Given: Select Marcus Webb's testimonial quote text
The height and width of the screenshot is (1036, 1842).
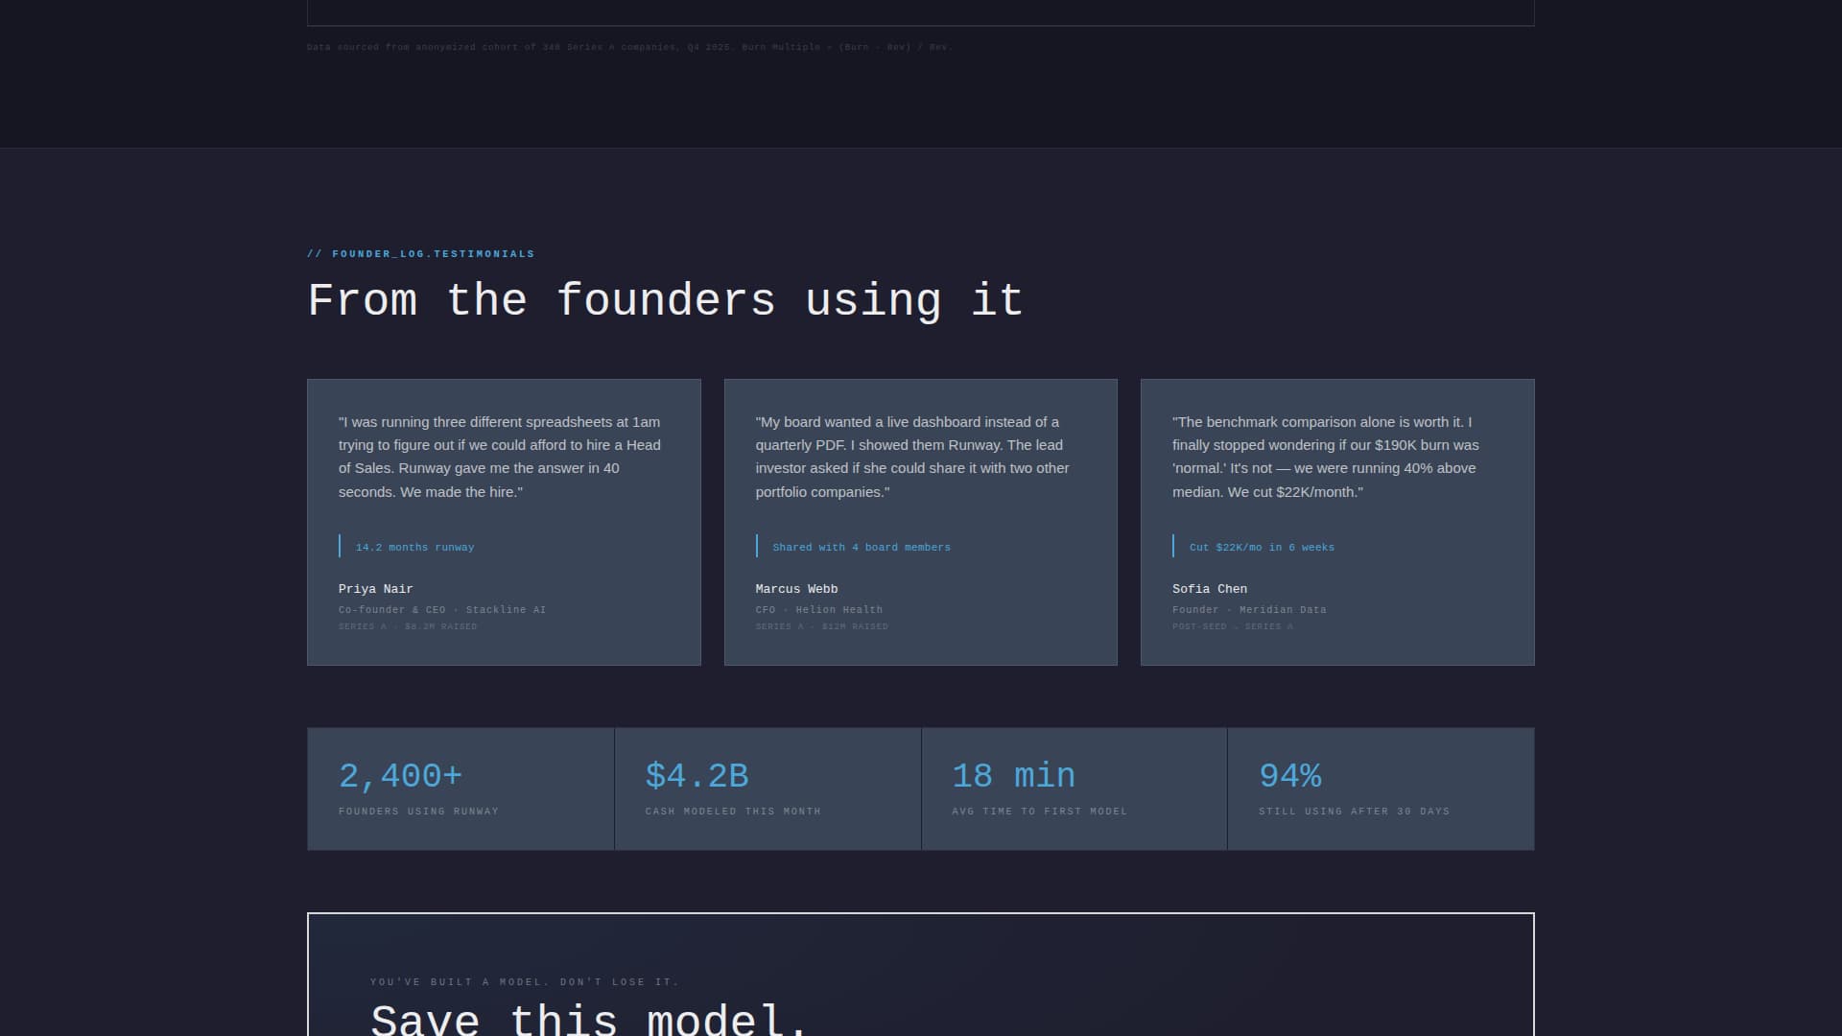Looking at the screenshot, I should point(912,457).
